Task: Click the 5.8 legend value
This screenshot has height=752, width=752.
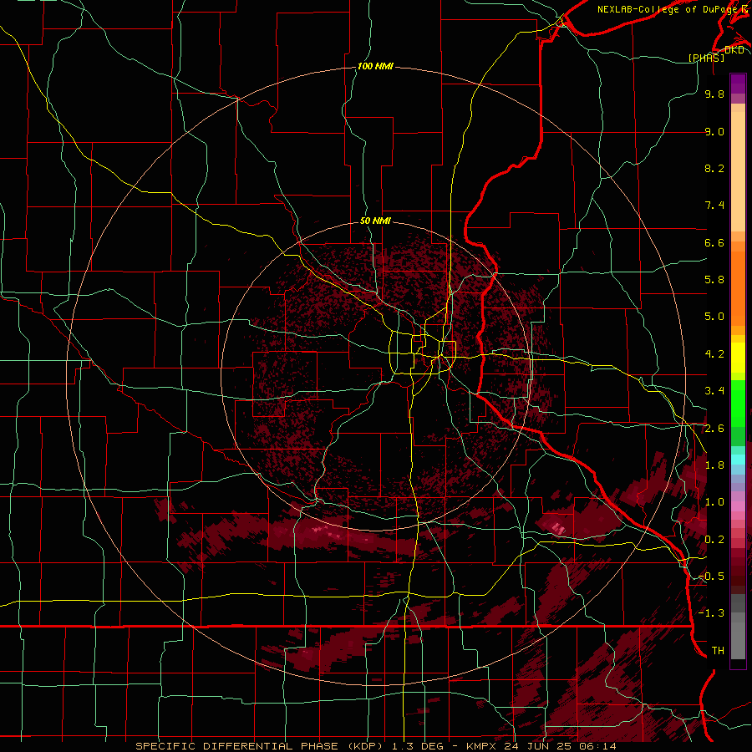Action: (714, 280)
